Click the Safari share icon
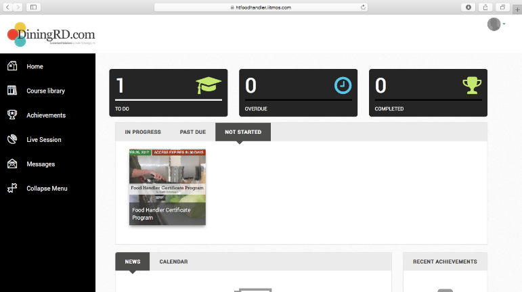 485,7
